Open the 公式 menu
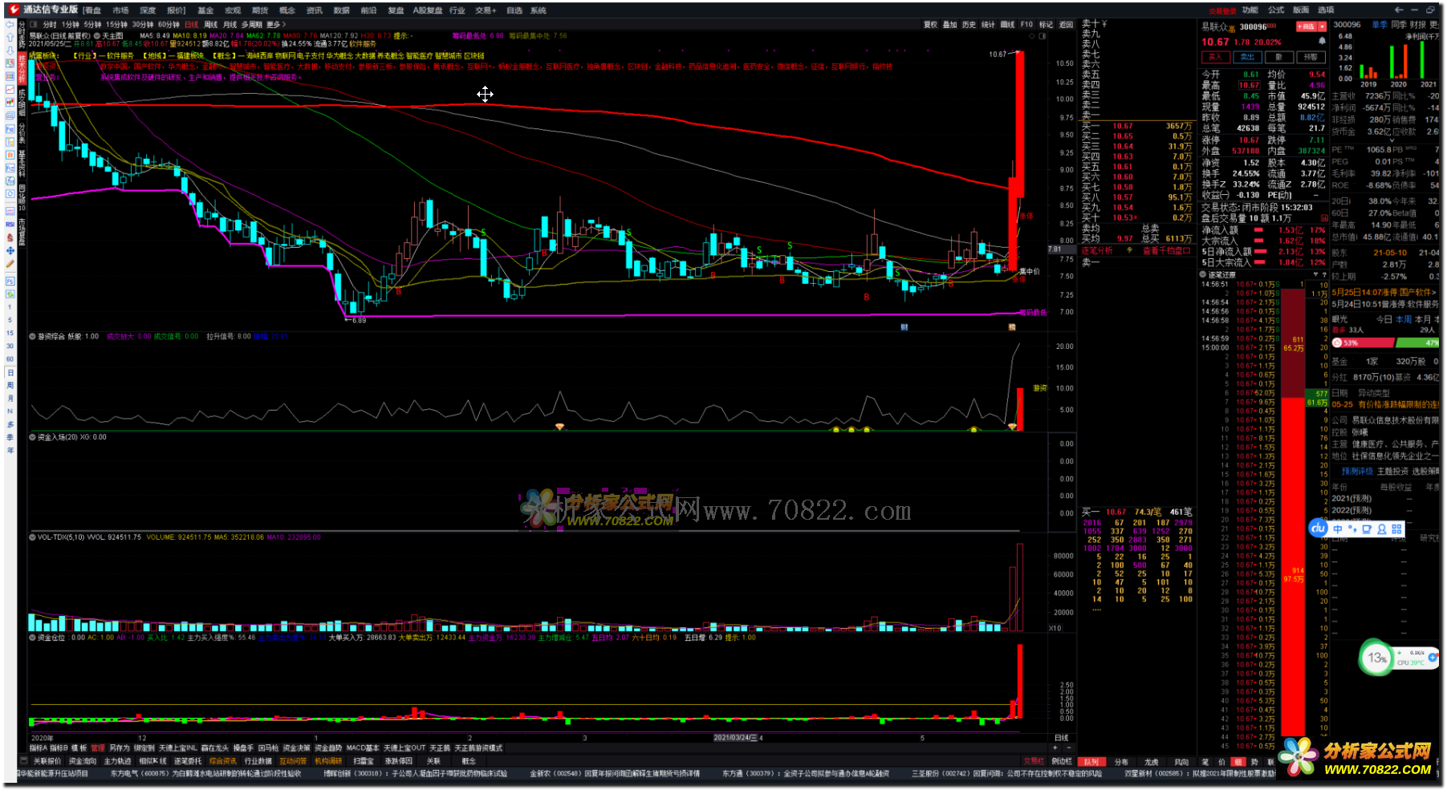Viewport: 1447px width, 790px height. pos(1276,10)
